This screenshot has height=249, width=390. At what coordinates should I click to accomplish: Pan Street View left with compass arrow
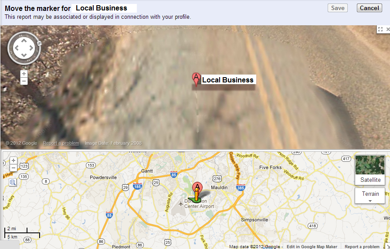(17, 48)
